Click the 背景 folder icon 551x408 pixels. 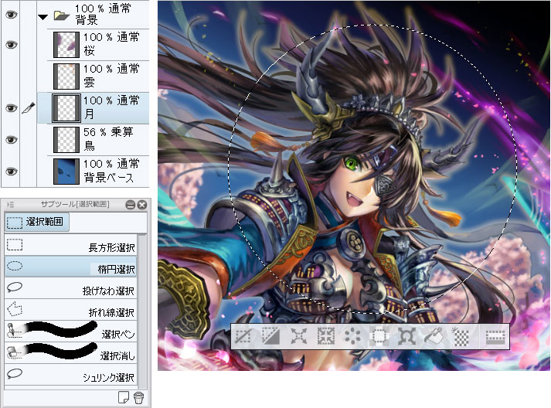pyautogui.click(x=62, y=15)
